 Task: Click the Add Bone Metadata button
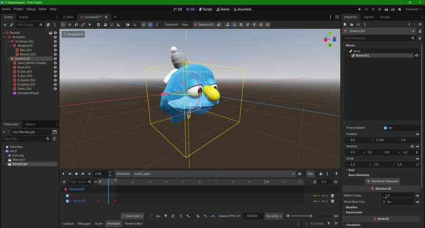(x=382, y=181)
